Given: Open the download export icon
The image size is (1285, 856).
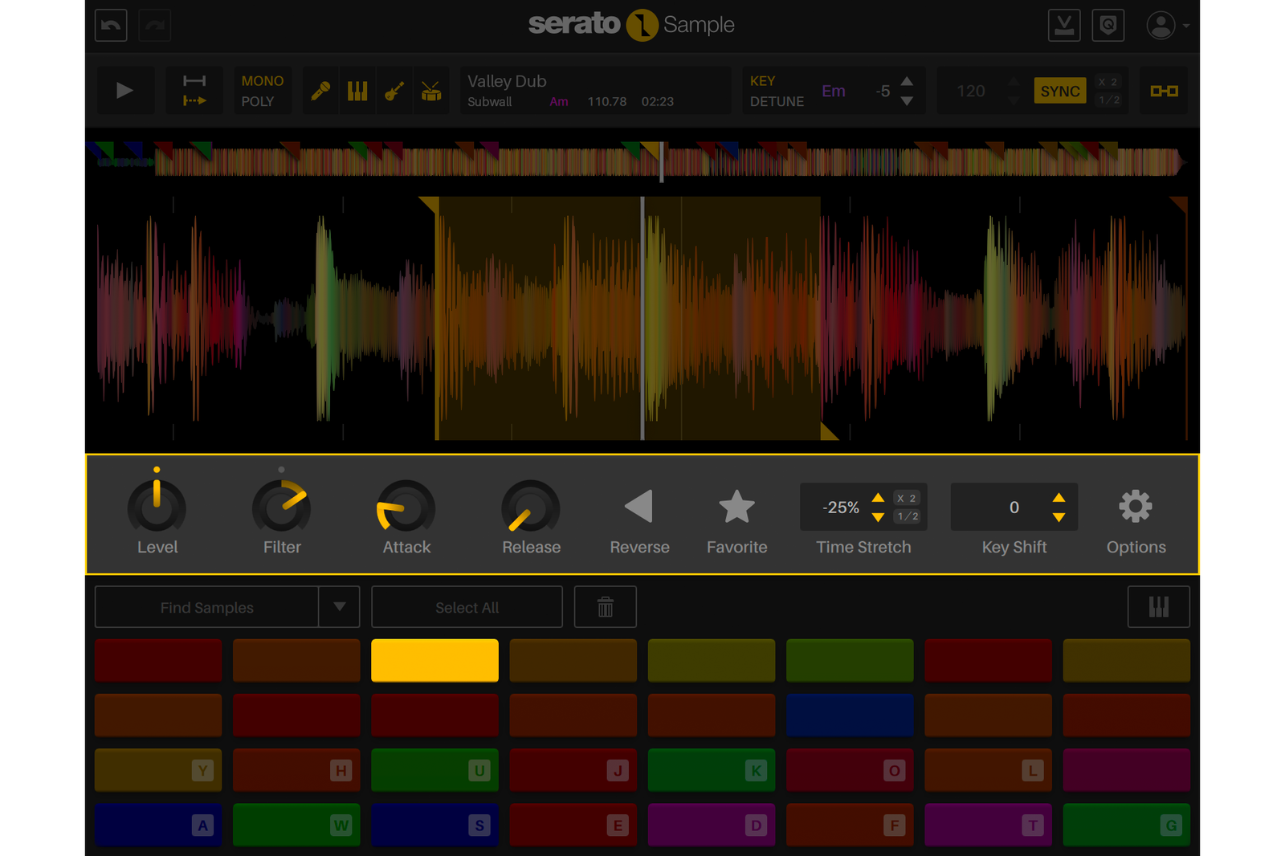Looking at the screenshot, I should [1064, 25].
